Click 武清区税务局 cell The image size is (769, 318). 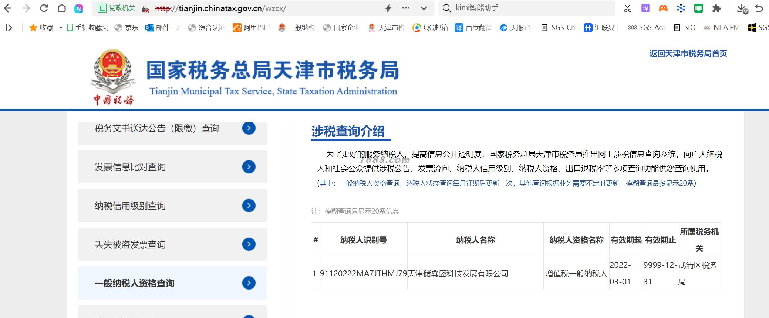click(699, 273)
